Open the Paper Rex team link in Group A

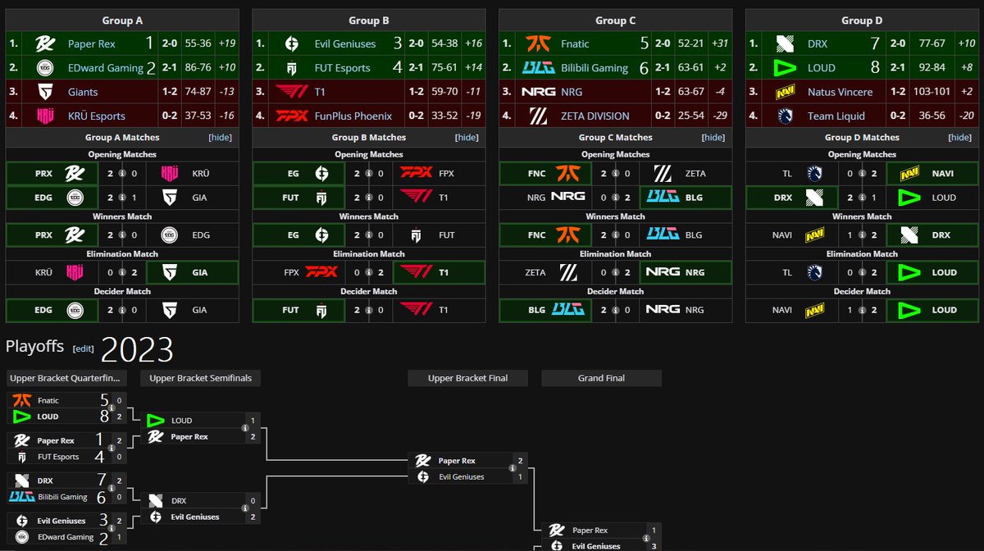coord(91,44)
